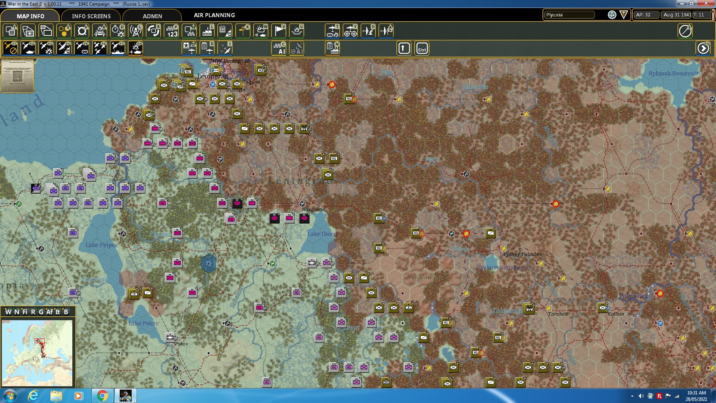The width and height of the screenshot is (716, 403).
Task: Toggle the Shift key lock button
Action: coord(404,49)
